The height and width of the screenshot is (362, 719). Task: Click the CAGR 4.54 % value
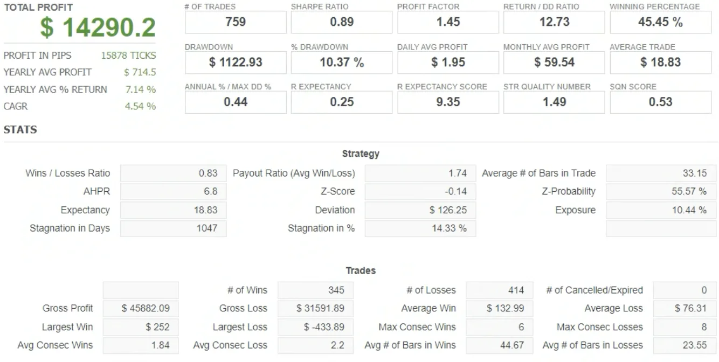pyautogui.click(x=140, y=107)
